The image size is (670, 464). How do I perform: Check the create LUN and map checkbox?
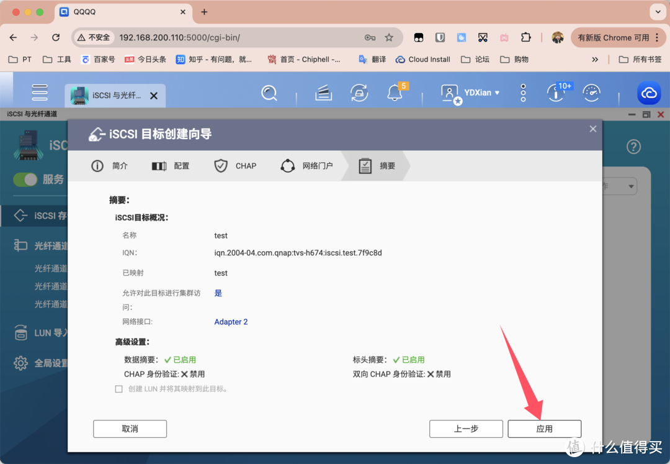coord(119,389)
